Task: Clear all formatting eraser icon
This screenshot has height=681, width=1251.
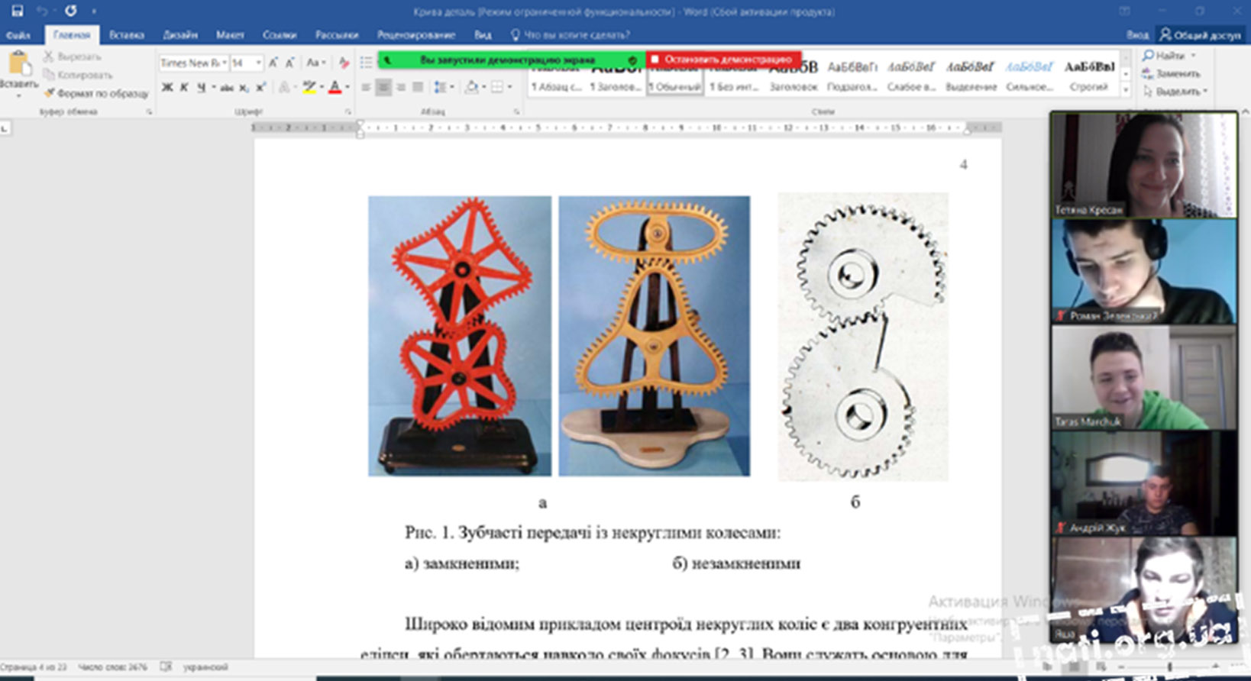Action: pyautogui.click(x=344, y=63)
